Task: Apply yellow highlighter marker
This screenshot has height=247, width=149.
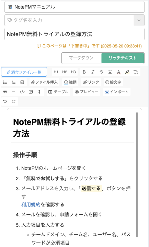Action: pyautogui.click(x=127, y=72)
